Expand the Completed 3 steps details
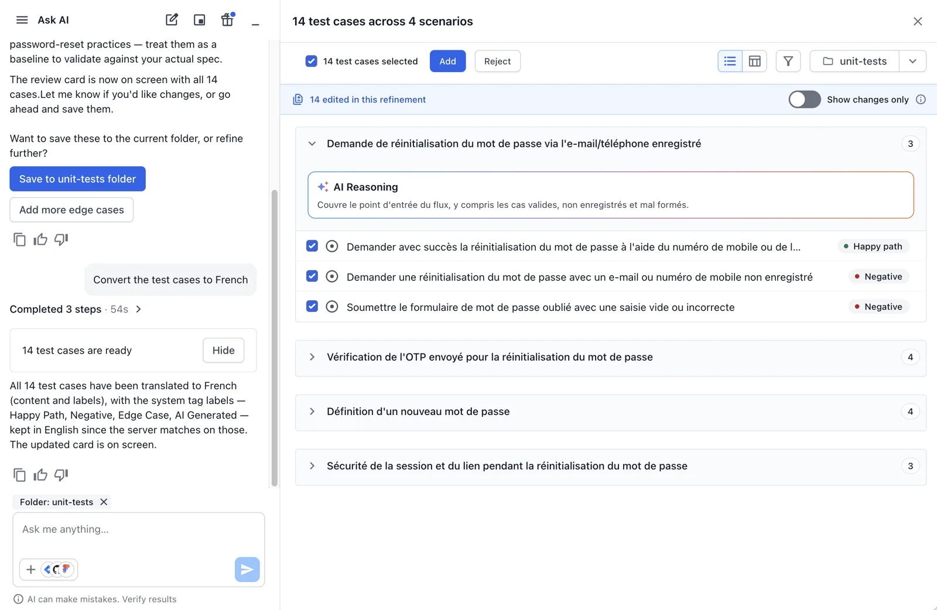This screenshot has height=610, width=937. tap(139, 309)
